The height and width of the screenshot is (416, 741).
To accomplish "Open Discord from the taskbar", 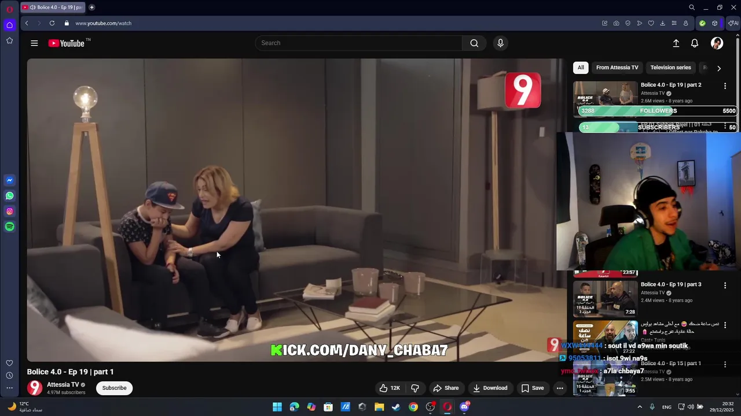I will pos(464,407).
